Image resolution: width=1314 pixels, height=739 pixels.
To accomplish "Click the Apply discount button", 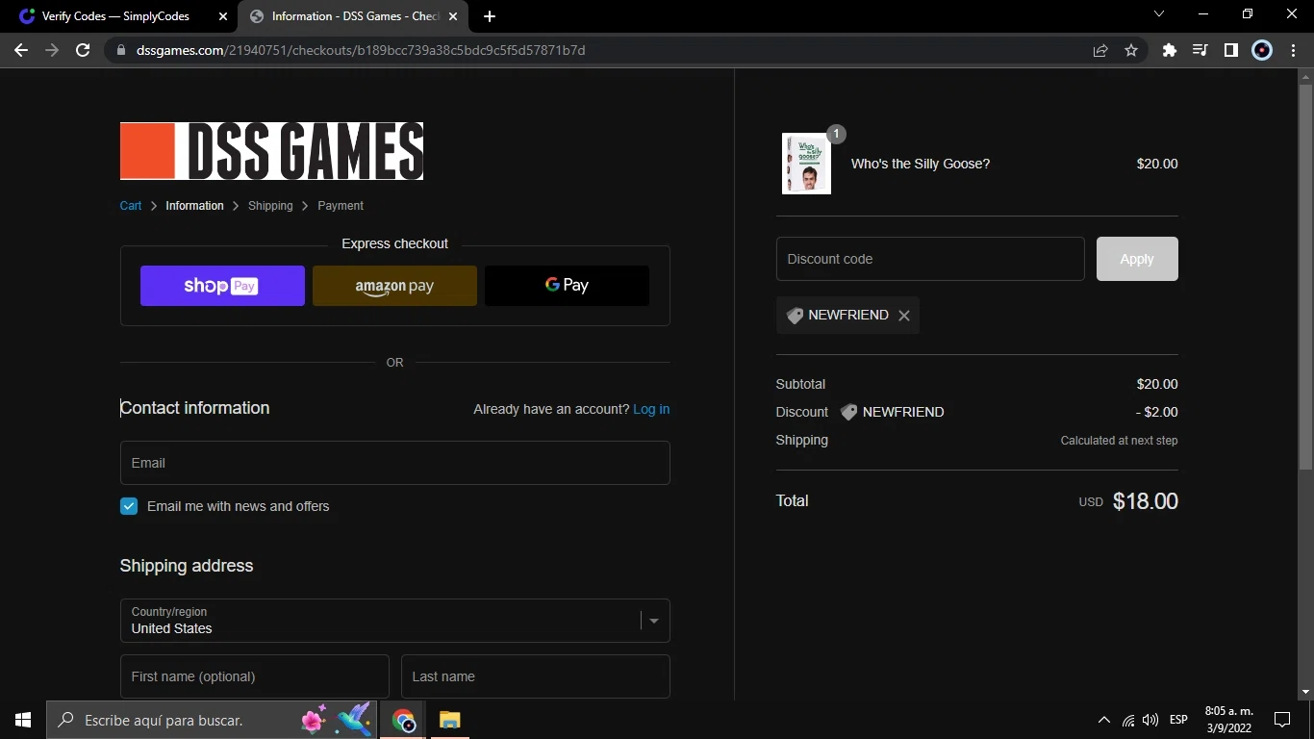I will click(1137, 259).
